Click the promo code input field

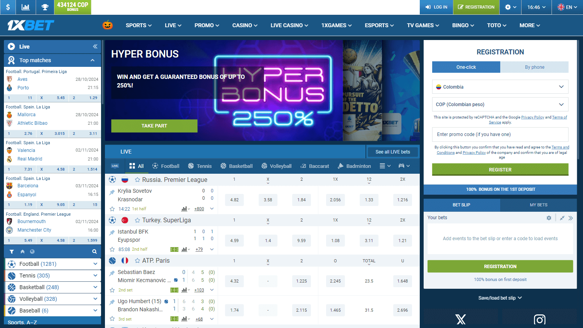(500, 134)
